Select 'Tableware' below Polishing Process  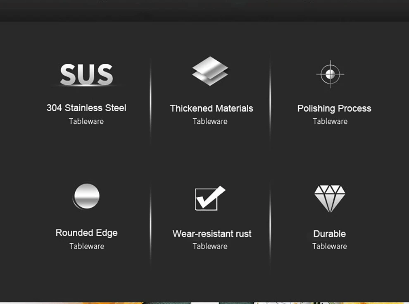click(x=330, y=122)
